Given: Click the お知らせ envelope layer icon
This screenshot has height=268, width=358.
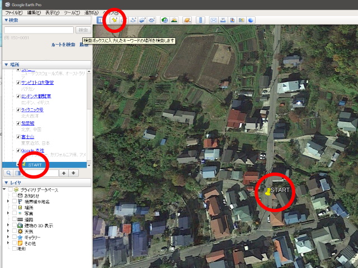Looking at the screenshot, I should 20,195.
